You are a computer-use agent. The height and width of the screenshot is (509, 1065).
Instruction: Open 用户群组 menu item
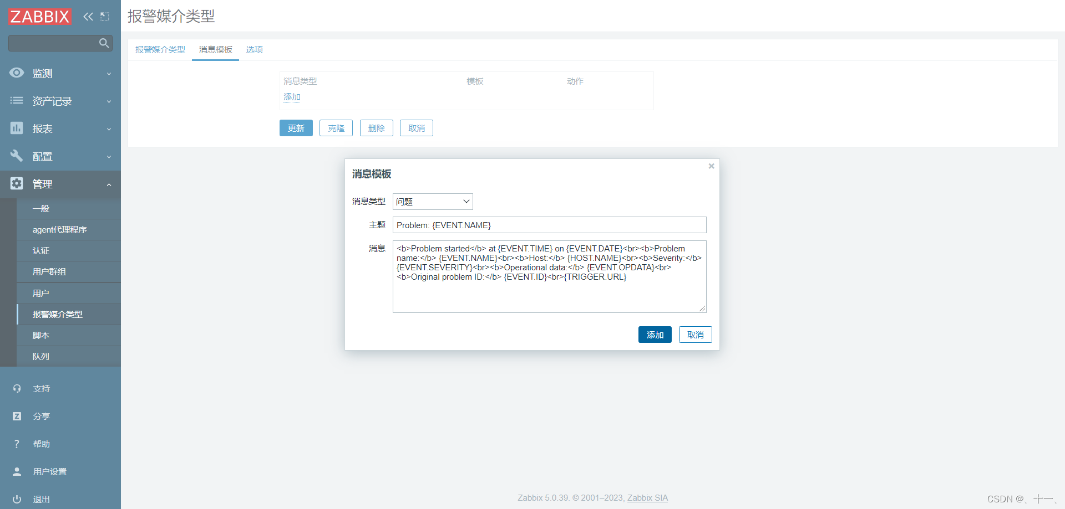(x=69, y=271)
